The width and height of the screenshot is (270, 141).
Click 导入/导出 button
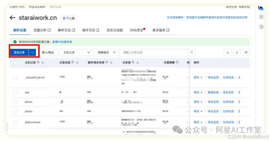(x=48, y=53)
